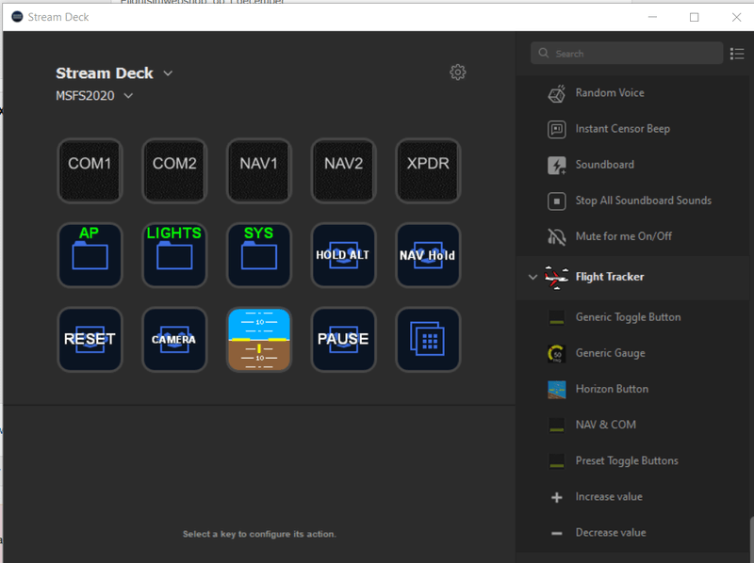Click the Mute for me bell icon

pyautogui.click(x=556, y=236)
